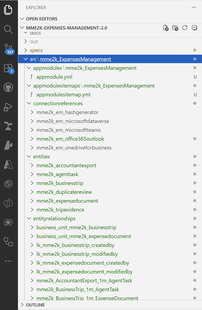Open the appmodule.yml file
The width and height of the screenshot is (202, 310).
pos(110,77)
